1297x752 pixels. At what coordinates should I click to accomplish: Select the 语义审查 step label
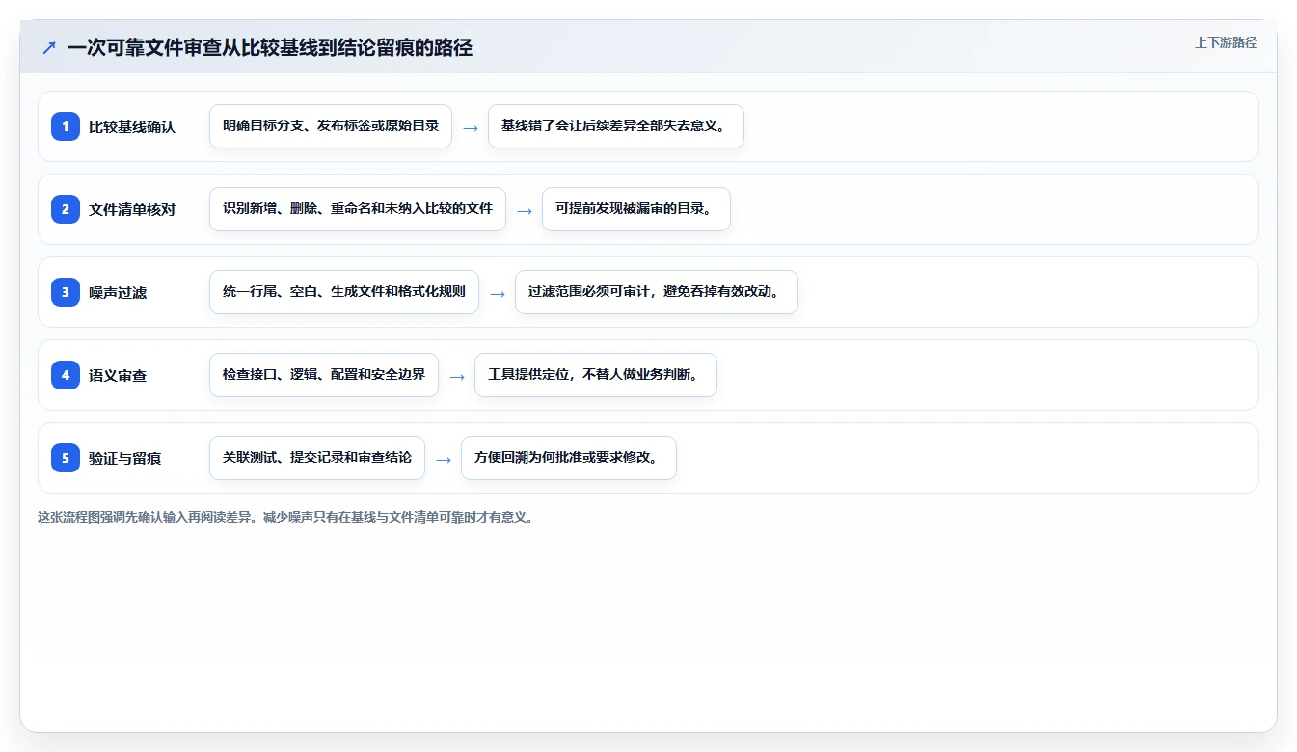point(118,375)
